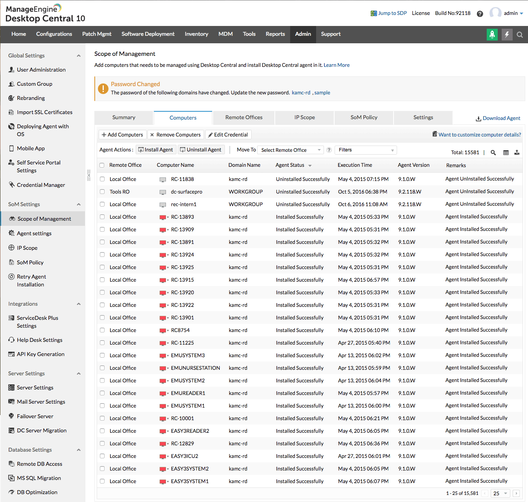
Task: Click the table search magnifier icon
Action: 493,153
